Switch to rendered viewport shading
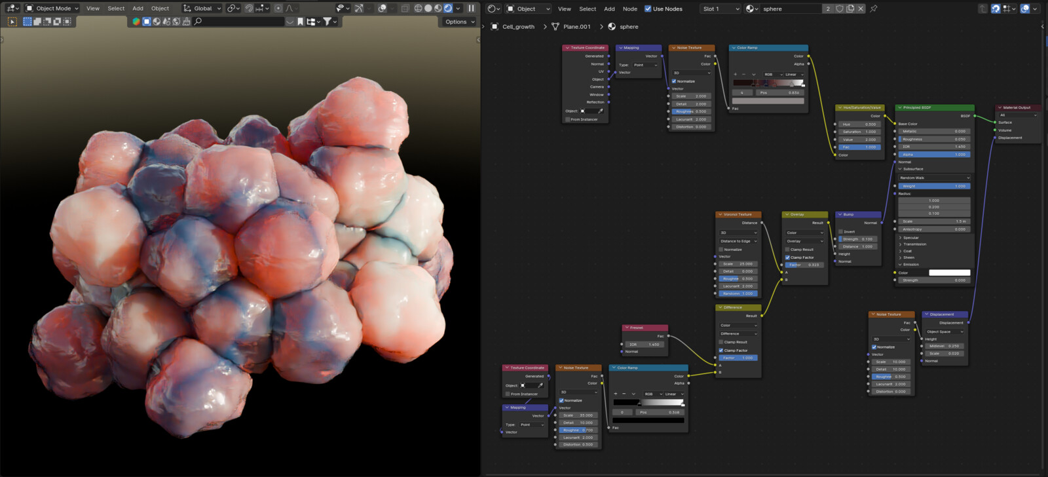1048x477 pixels. pyautogui.click(x=448, y=9)
